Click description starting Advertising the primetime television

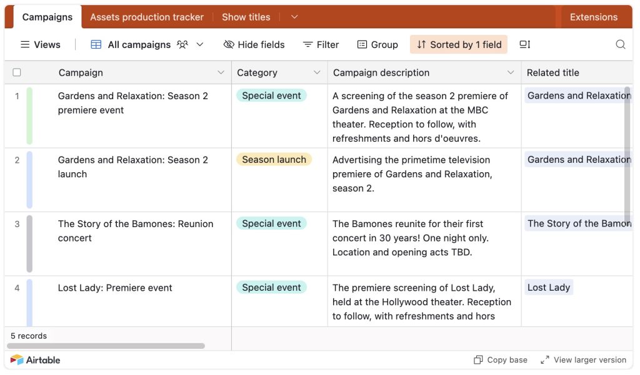point(424,180)
